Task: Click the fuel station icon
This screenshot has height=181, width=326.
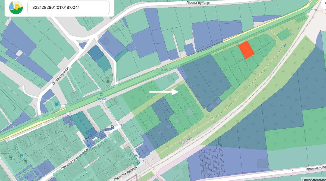Action: point(57,103)
